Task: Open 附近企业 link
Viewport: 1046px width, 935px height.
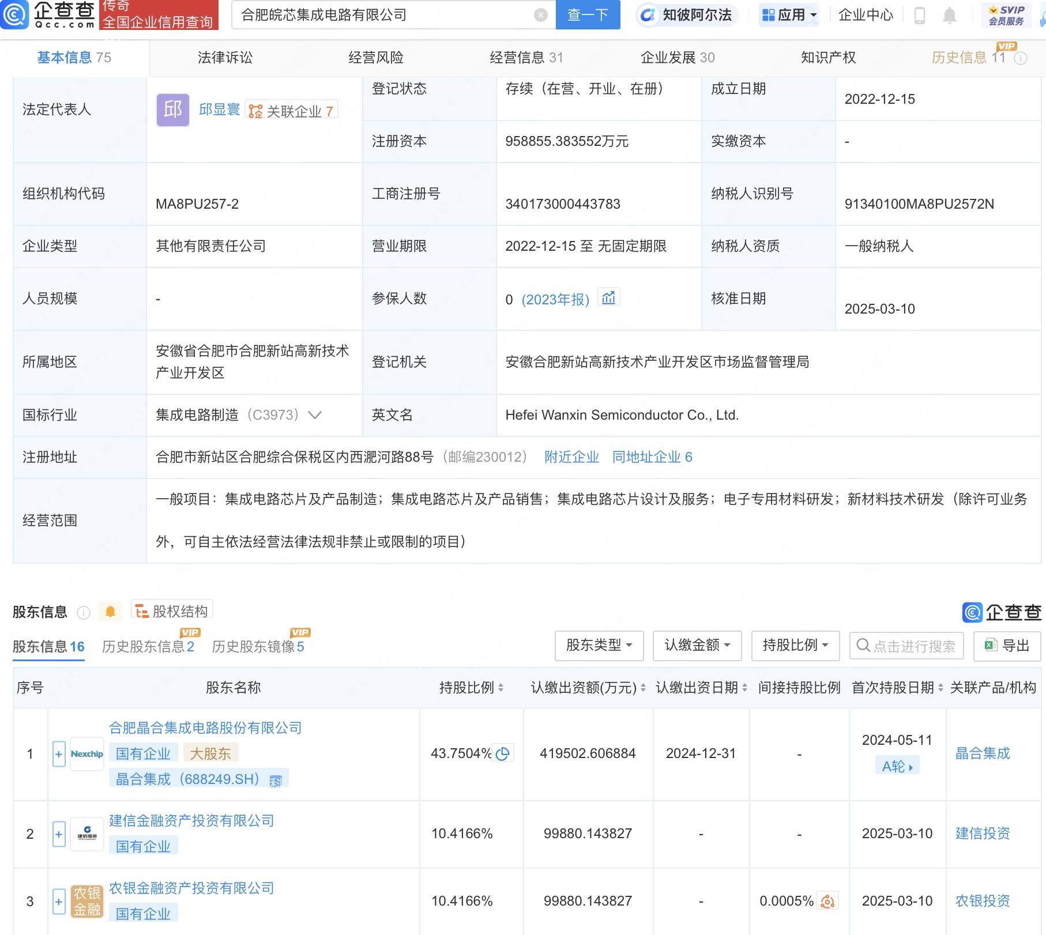Action: coord(571,457)
